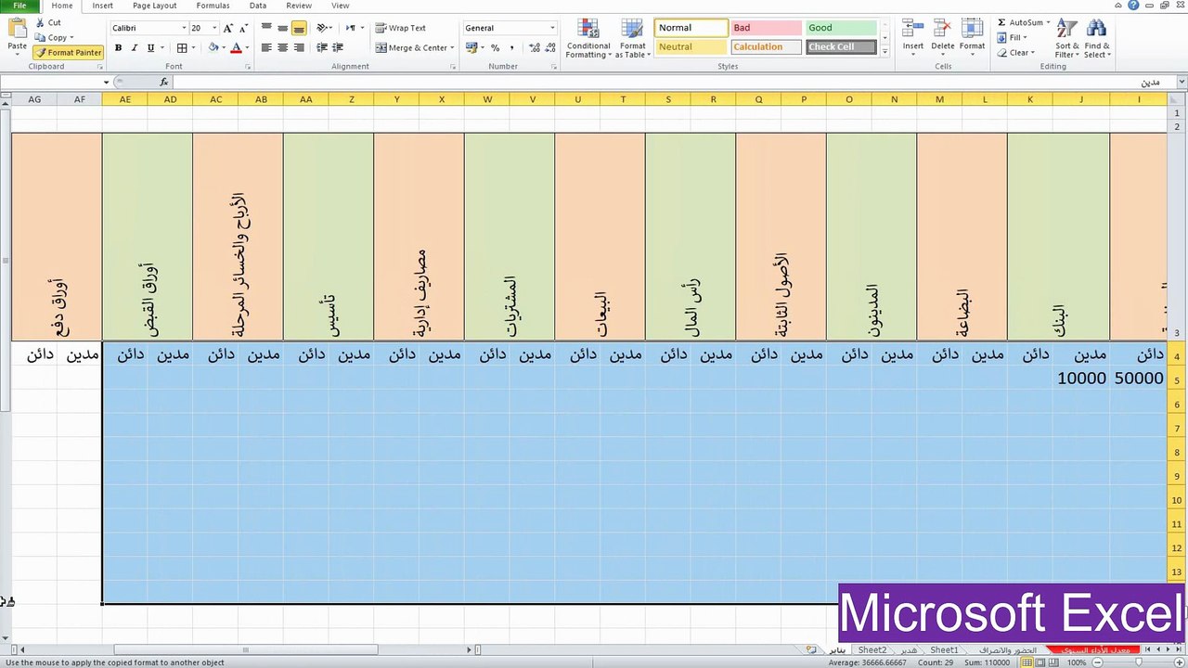Click the Insert cells icon
Image resolution: width=1188 pixels, height=668 pixels.
912,29
